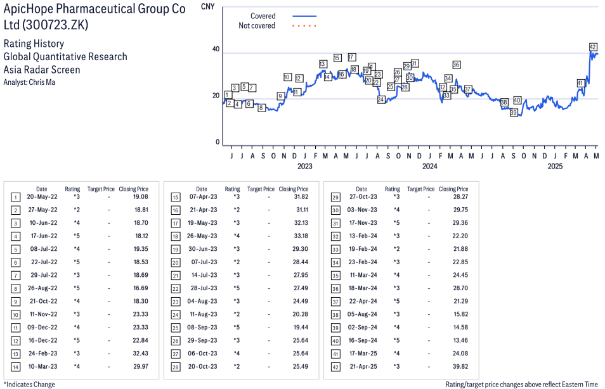Click the date 21-Oct-22 in the table
Viewport: 605px width, 389px height.
tap(44, 301)
